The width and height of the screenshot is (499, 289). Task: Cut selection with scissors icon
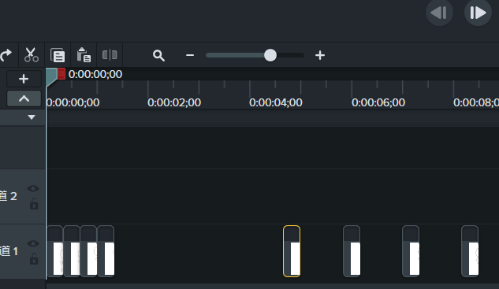tap(32, 55)
